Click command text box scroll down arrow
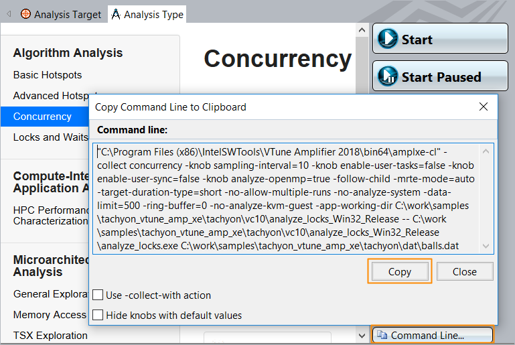 coord(486,246)
